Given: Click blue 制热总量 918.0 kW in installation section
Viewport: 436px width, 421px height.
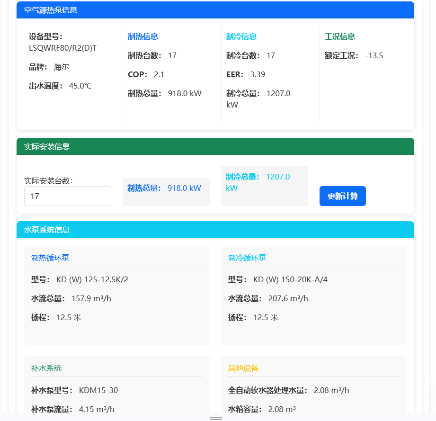Looking at the screenshot, I should point(164,188).
